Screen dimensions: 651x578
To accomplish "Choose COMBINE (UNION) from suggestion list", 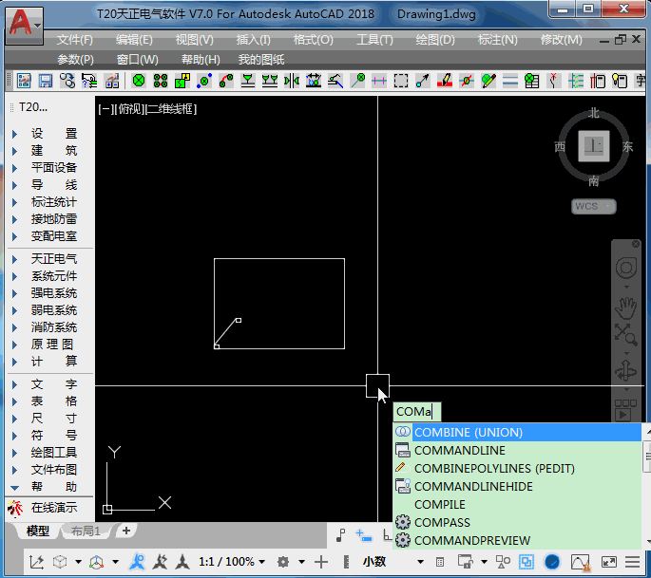I will coord(517,432).
